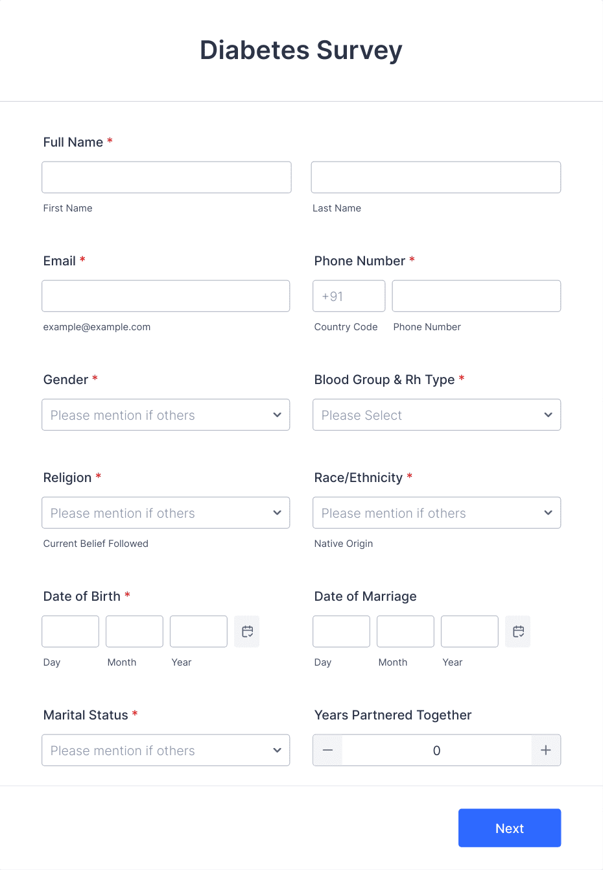
Task: Open the Gender dropdown
Action: 165,415
